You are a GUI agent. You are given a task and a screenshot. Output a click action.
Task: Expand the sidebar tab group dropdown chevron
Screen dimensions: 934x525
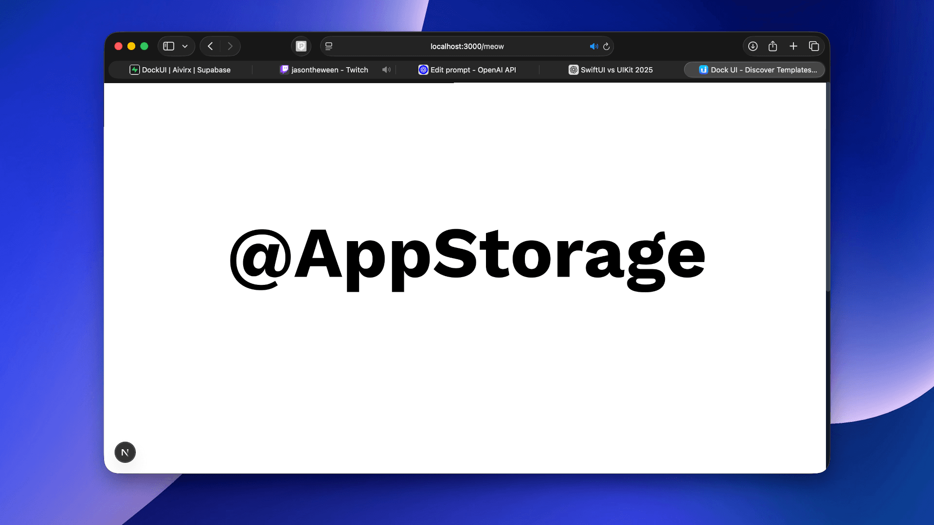(x=185, y=46)
